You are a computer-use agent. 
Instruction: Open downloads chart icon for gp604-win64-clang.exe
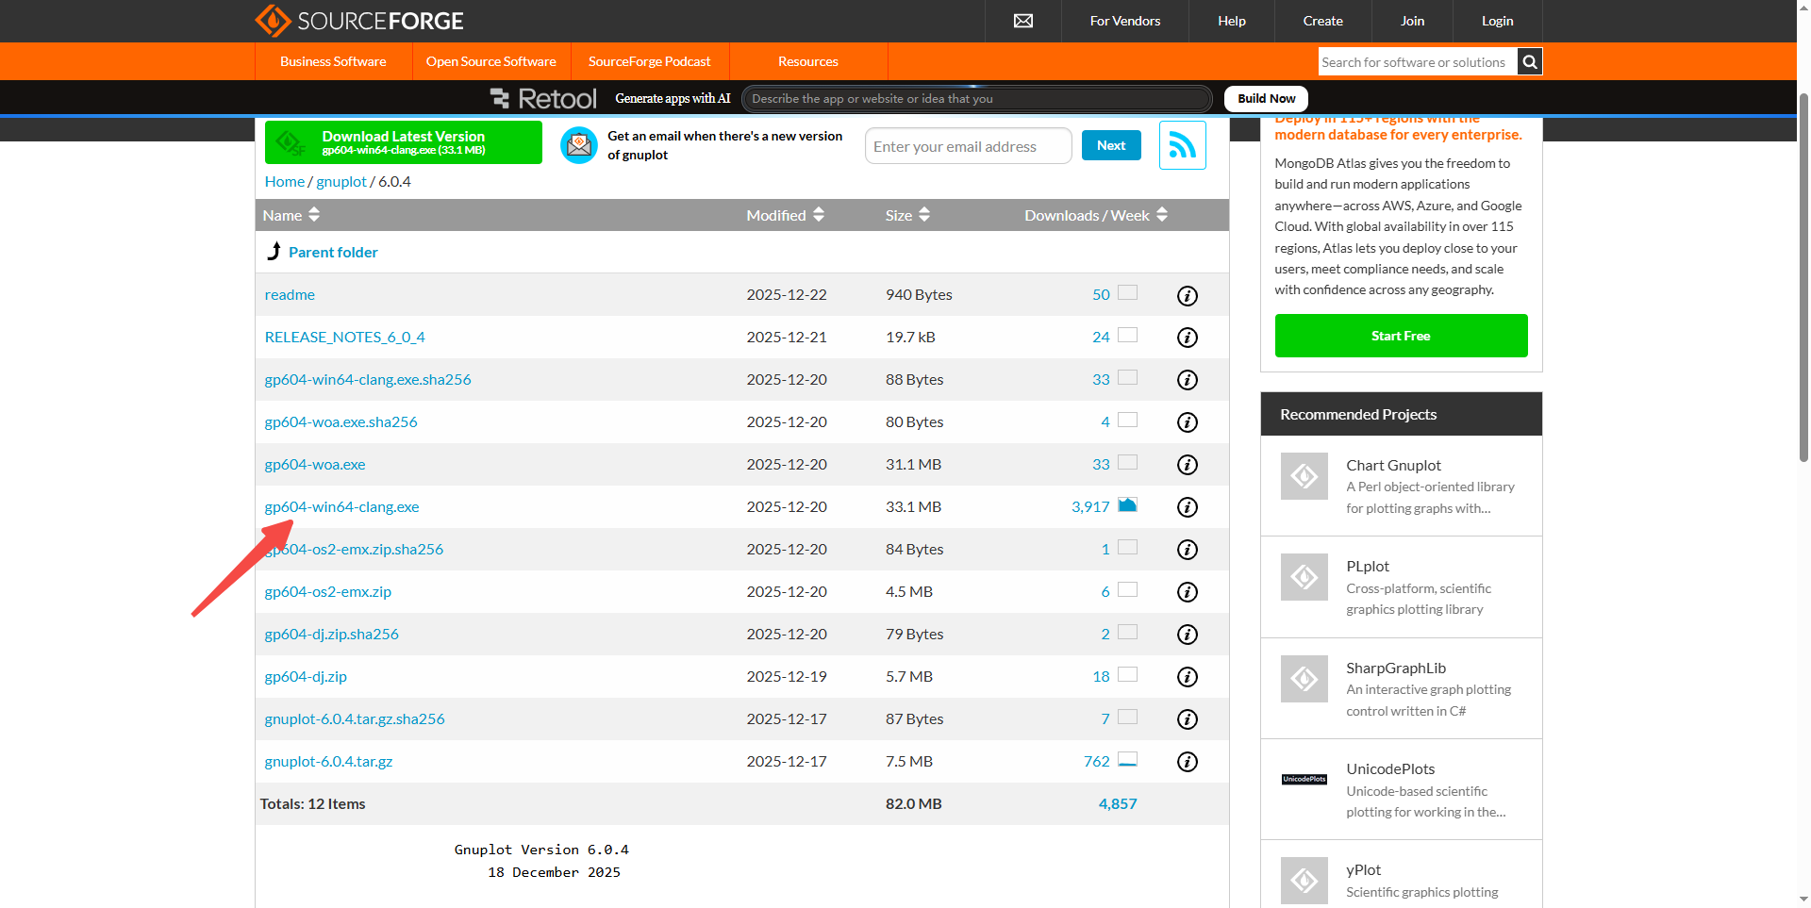coord(1127,505)
